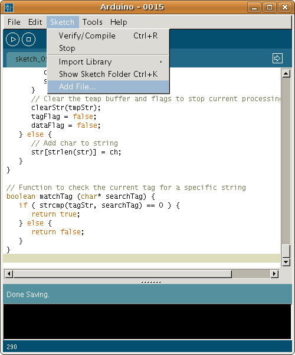Switch to the sketch tab

coord(27,59)
